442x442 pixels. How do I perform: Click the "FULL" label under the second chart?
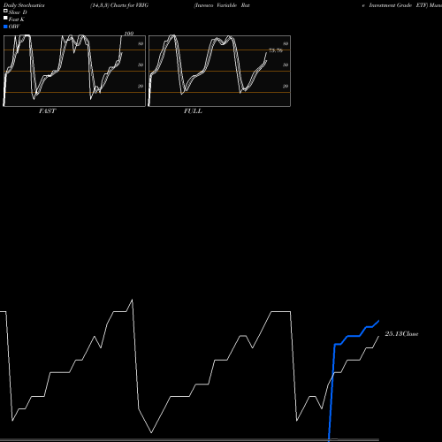tap(193, 111)
